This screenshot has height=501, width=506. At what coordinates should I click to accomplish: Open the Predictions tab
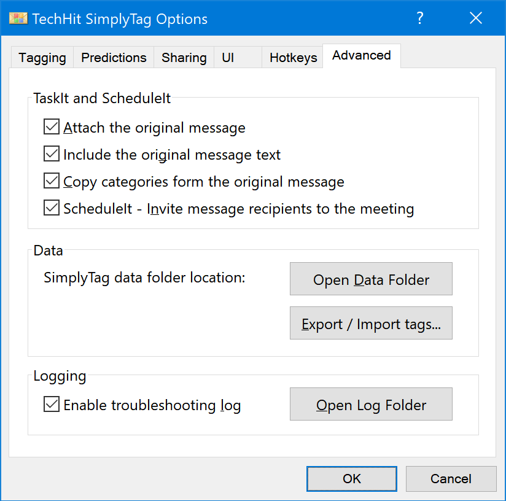(114, 58)
